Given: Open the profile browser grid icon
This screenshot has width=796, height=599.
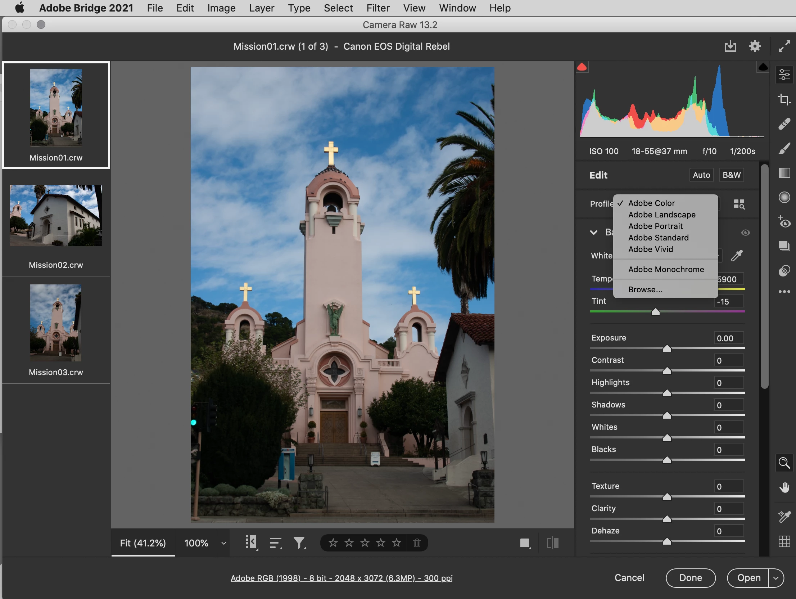Looking at the screenshot, I should click(739, 204).
